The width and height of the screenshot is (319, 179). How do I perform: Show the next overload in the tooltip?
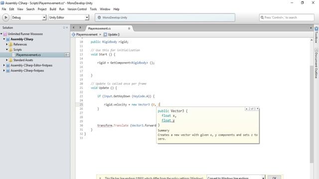pos(258,109)
